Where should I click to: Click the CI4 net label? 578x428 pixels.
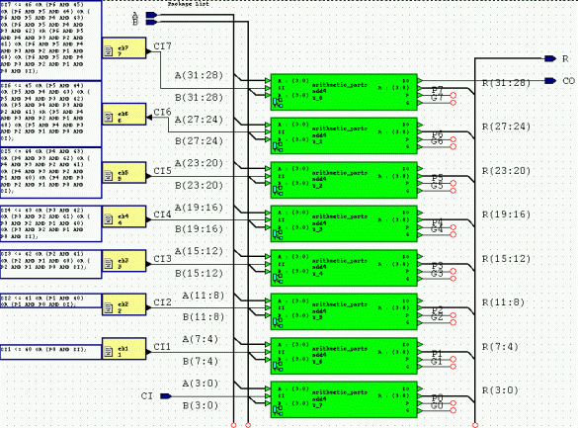point(163,214)
